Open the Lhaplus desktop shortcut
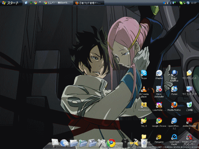 [159, 74]
